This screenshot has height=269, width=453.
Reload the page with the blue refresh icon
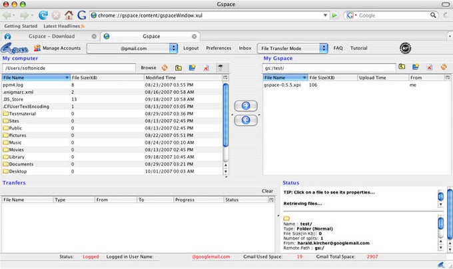43,15
